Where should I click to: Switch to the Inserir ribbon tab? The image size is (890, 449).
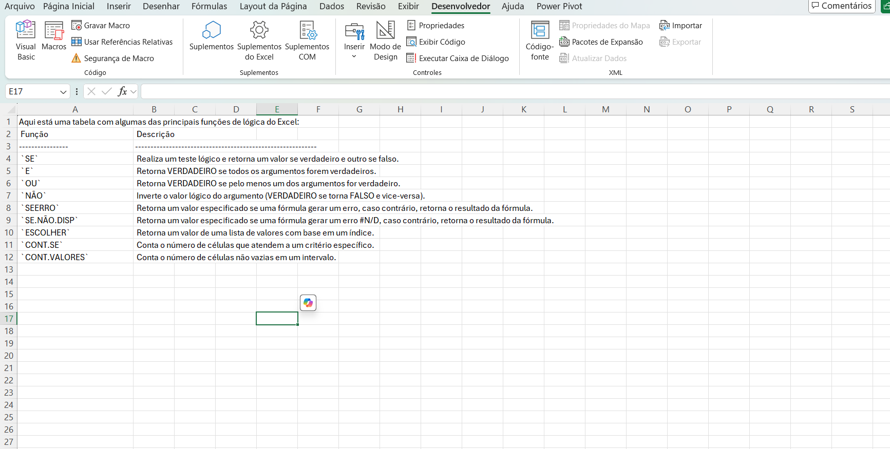click(119, 6)
